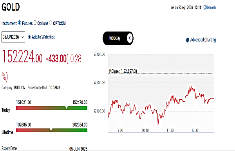
Task: Click the 11:30 time axis label
Action: click(170, 130)
